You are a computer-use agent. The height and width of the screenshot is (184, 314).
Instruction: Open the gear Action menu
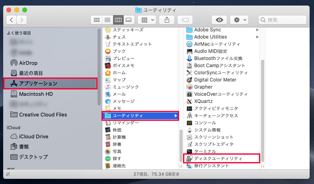pyautogui.click(x=239, y=20)
